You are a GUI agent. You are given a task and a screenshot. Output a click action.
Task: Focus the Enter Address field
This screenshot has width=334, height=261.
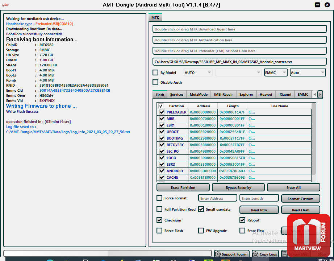tap(217, 198)
